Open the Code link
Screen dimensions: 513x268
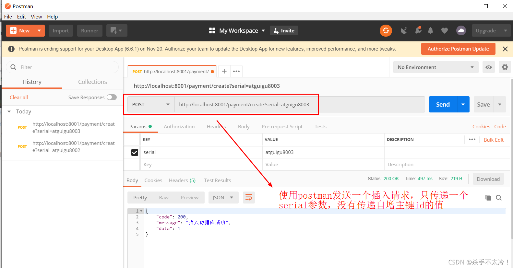pos(500,126)
